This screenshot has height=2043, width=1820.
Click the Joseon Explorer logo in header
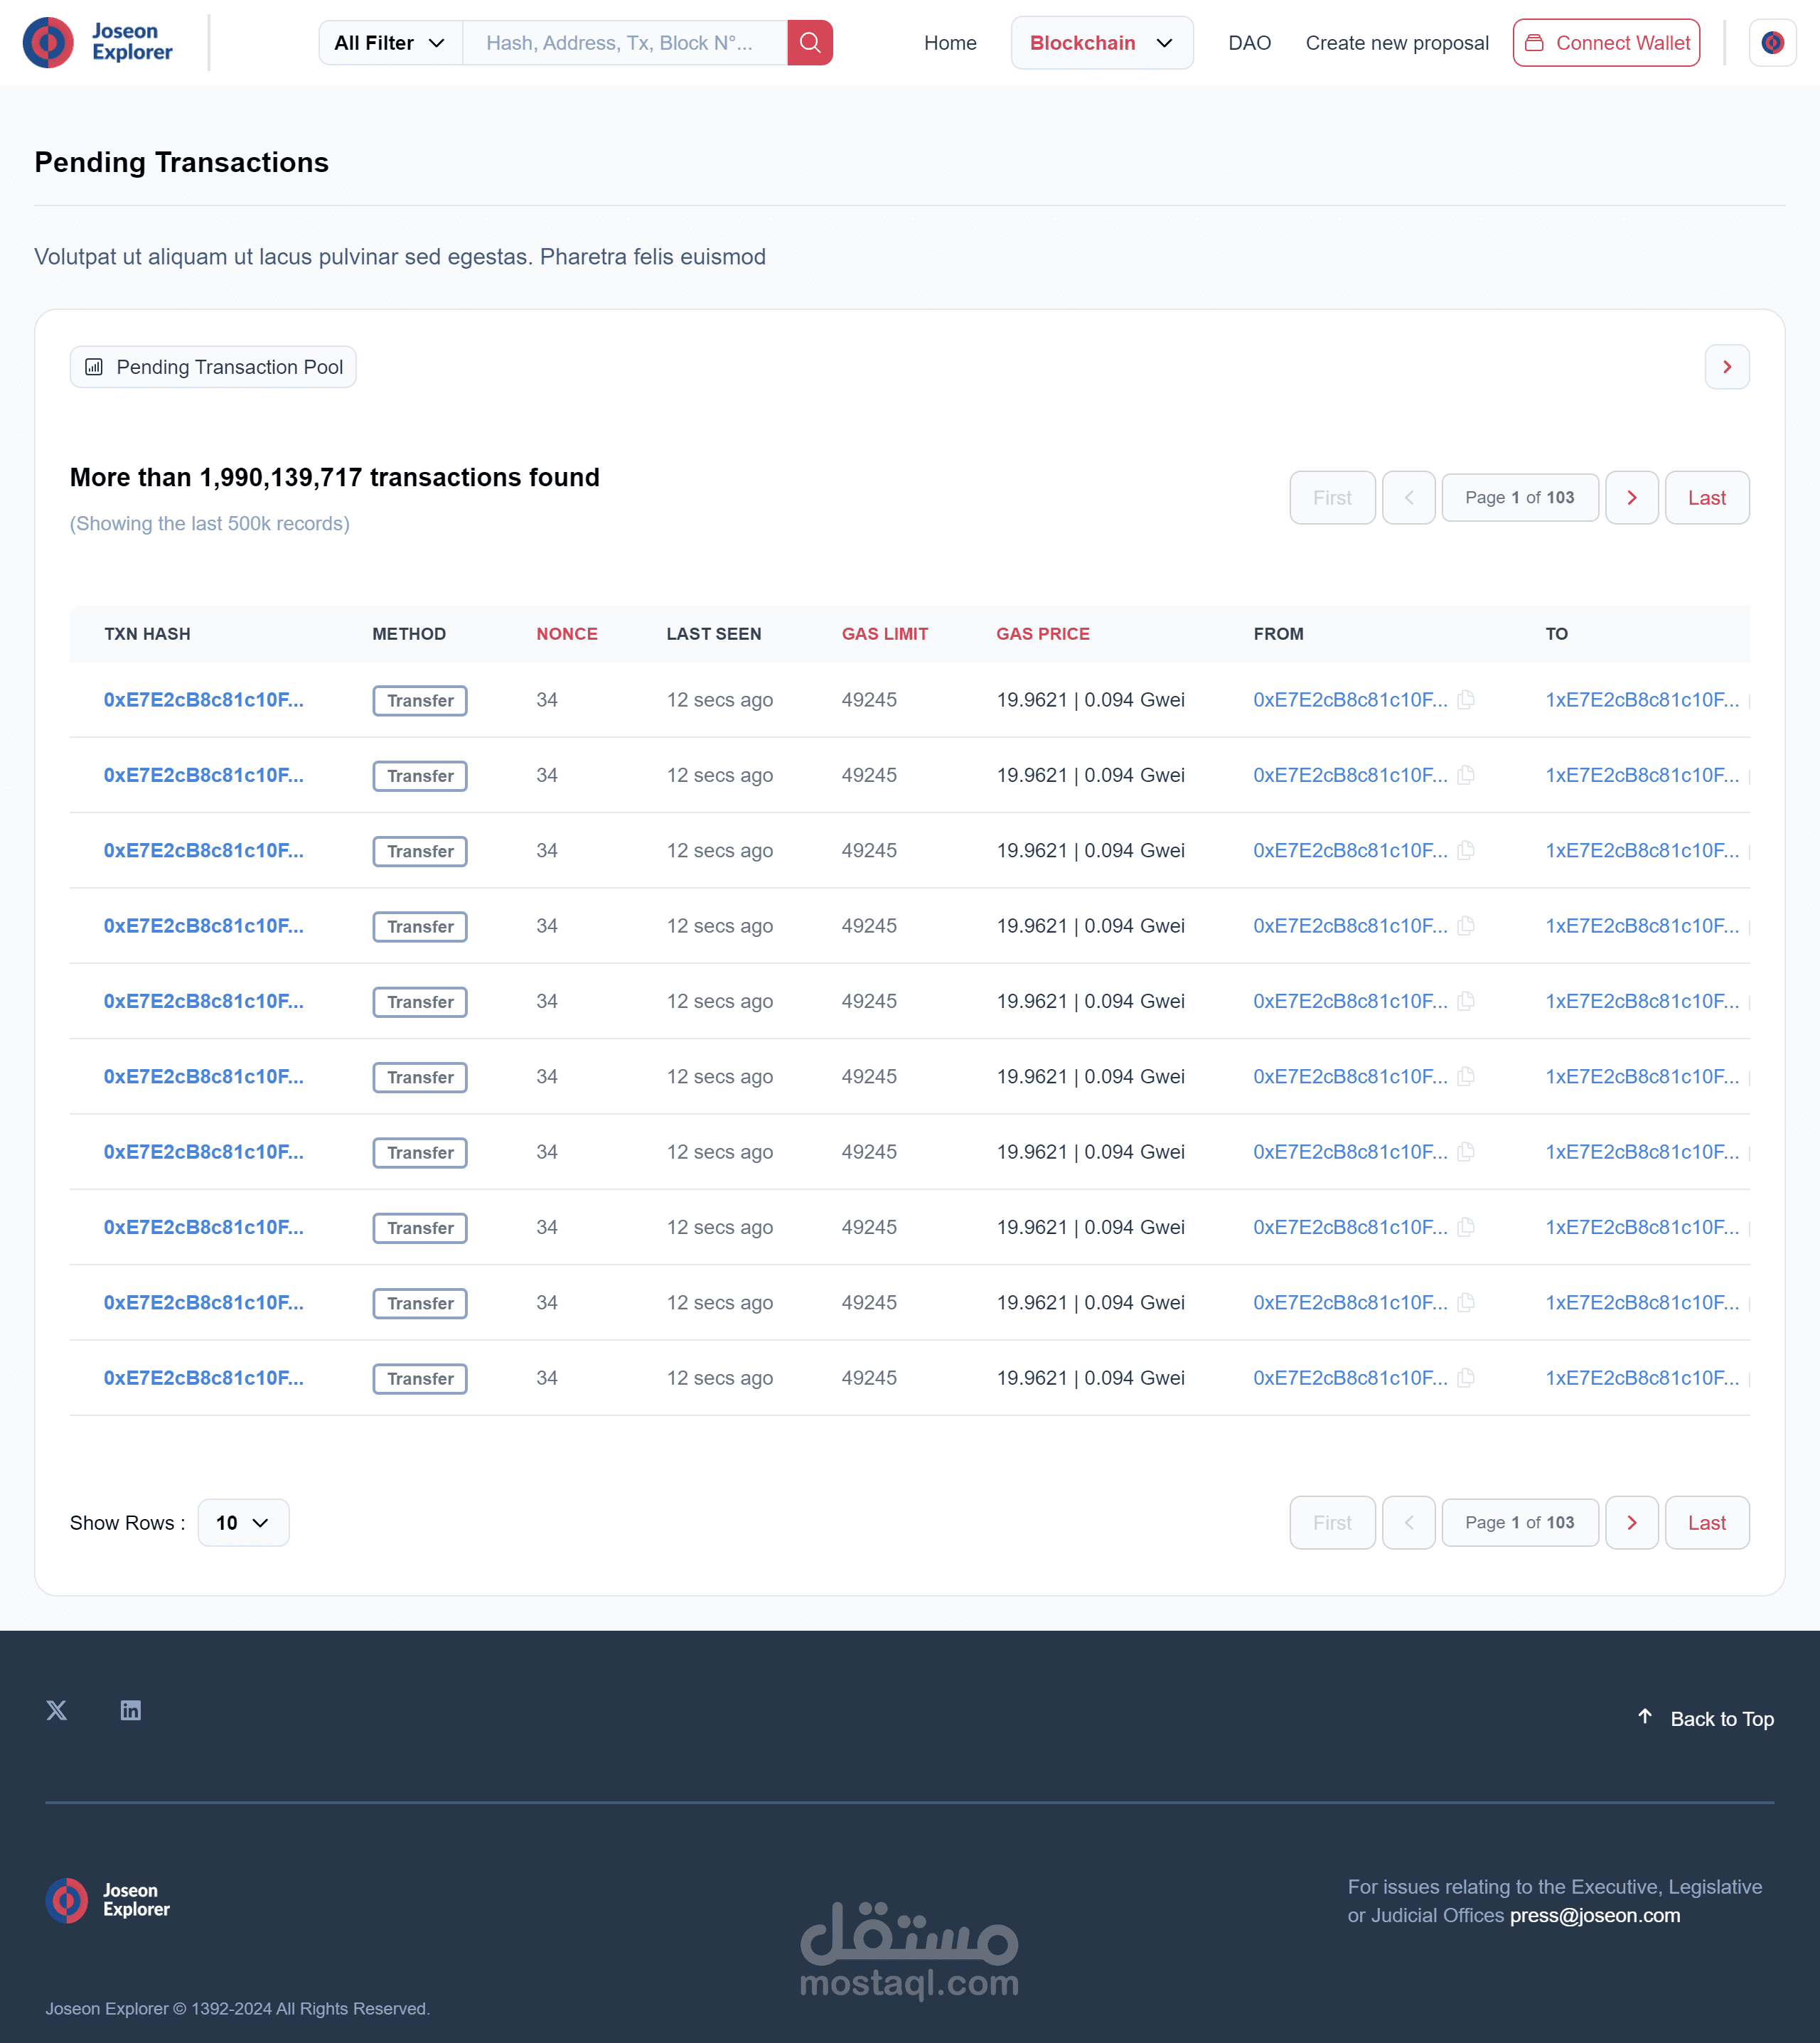click(98, 43)
